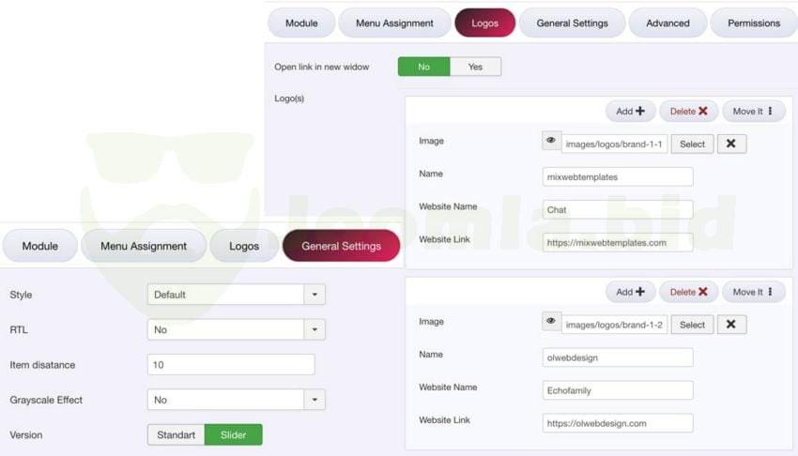Open the Permissions tab

point(754,23)
